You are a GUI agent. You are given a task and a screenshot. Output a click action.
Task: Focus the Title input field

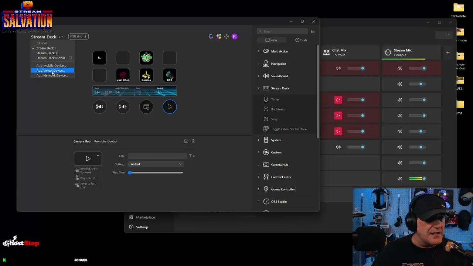tap(157, 156)
